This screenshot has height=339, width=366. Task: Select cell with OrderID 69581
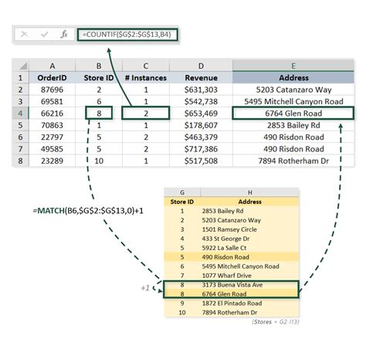coord(53,101)
